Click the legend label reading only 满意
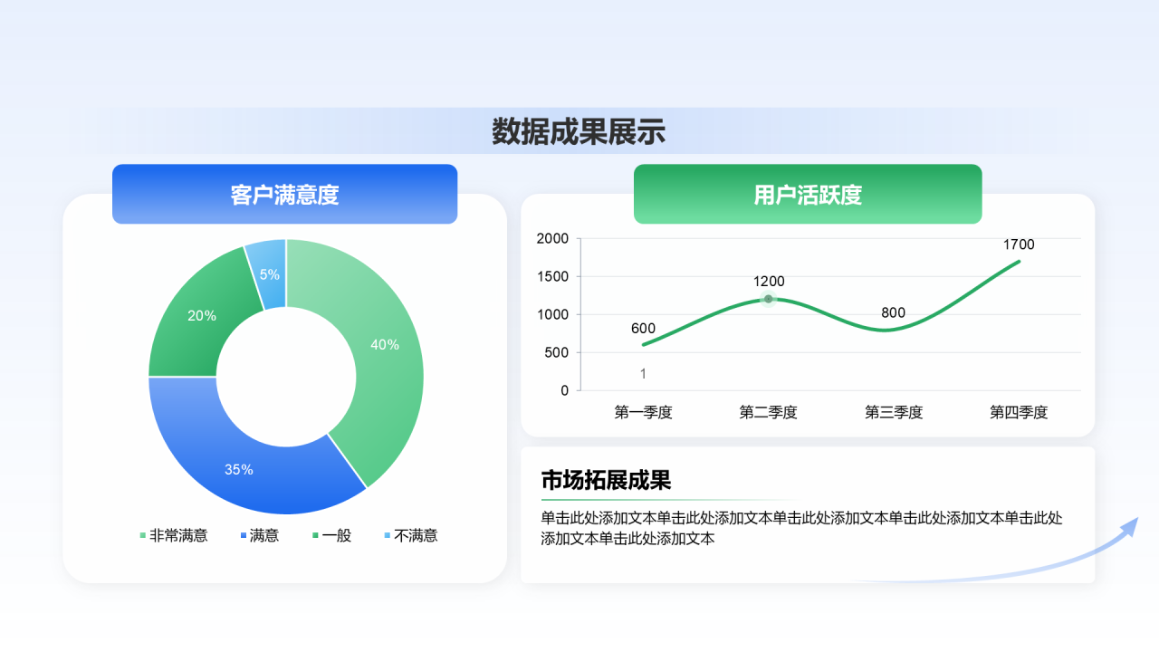This screenshot has height=652, width=1159. [264, 535]
